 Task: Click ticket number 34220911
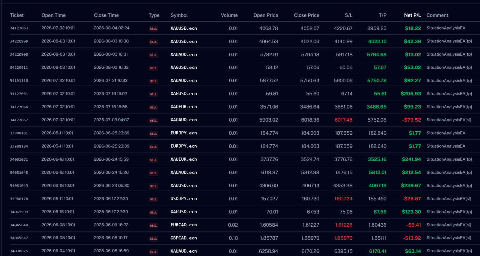coord(19,68)
